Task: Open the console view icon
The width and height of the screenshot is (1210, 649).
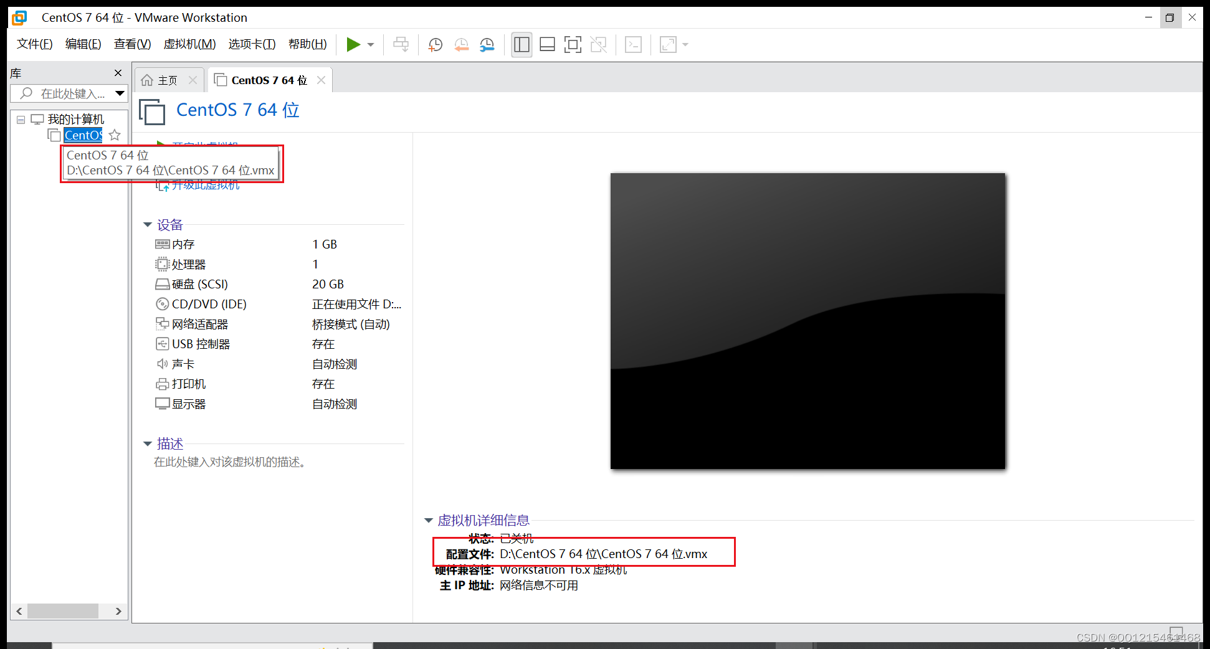Action: [x=633, y=44]
